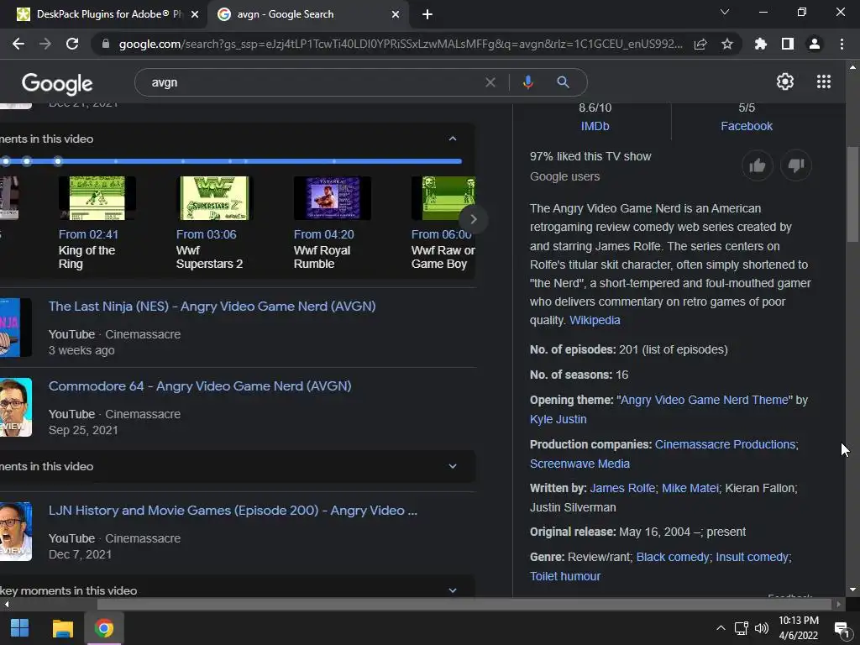The image size is (860, 645).
Task: Show hidden system tray icons
Action: [x=721, y=628]
